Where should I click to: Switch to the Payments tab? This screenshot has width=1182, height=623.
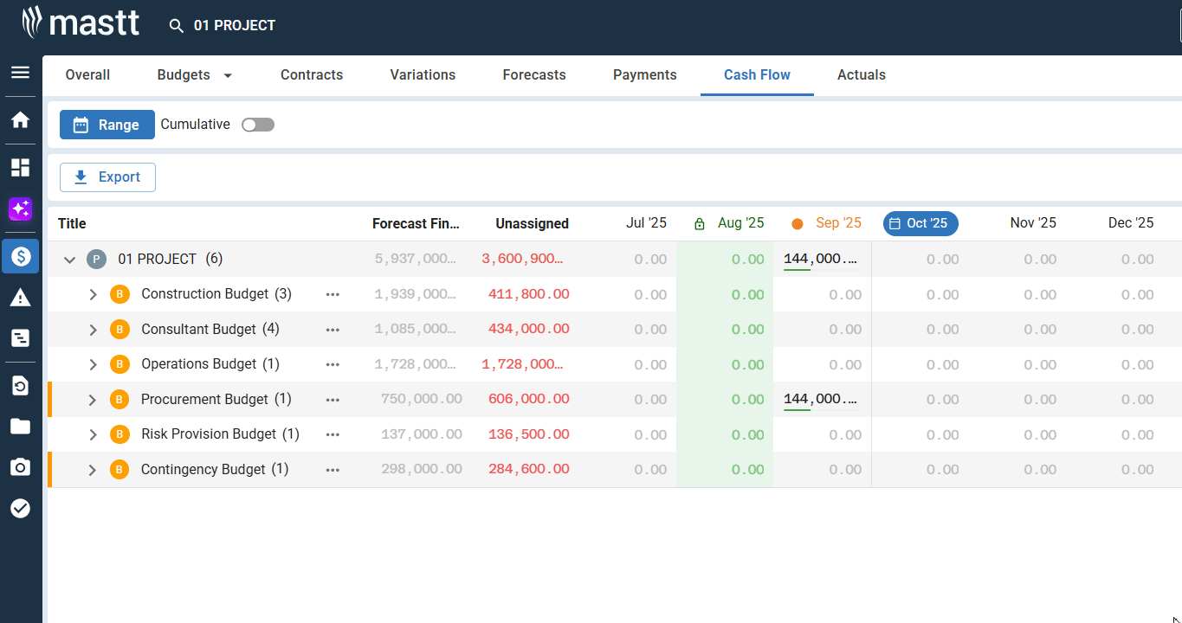pos(644,75)
